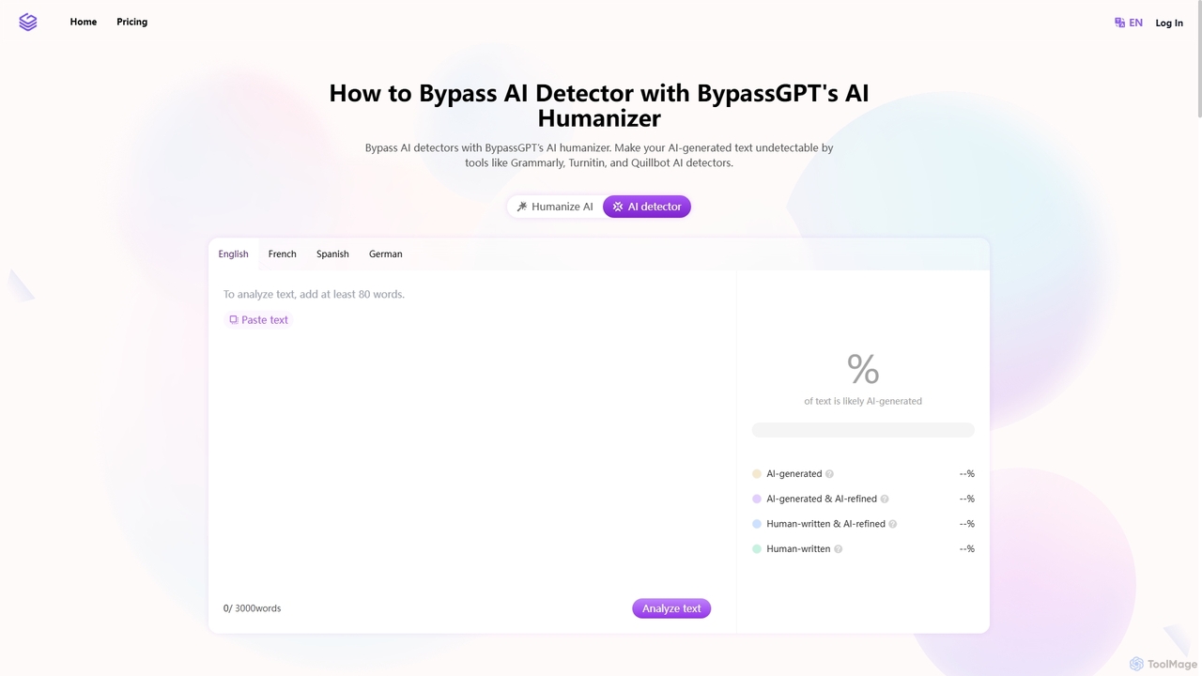This screenshot has height=676, width=1202.
Task: Click the clipboard icon on Paste text
Action: [x=234, y=320]
